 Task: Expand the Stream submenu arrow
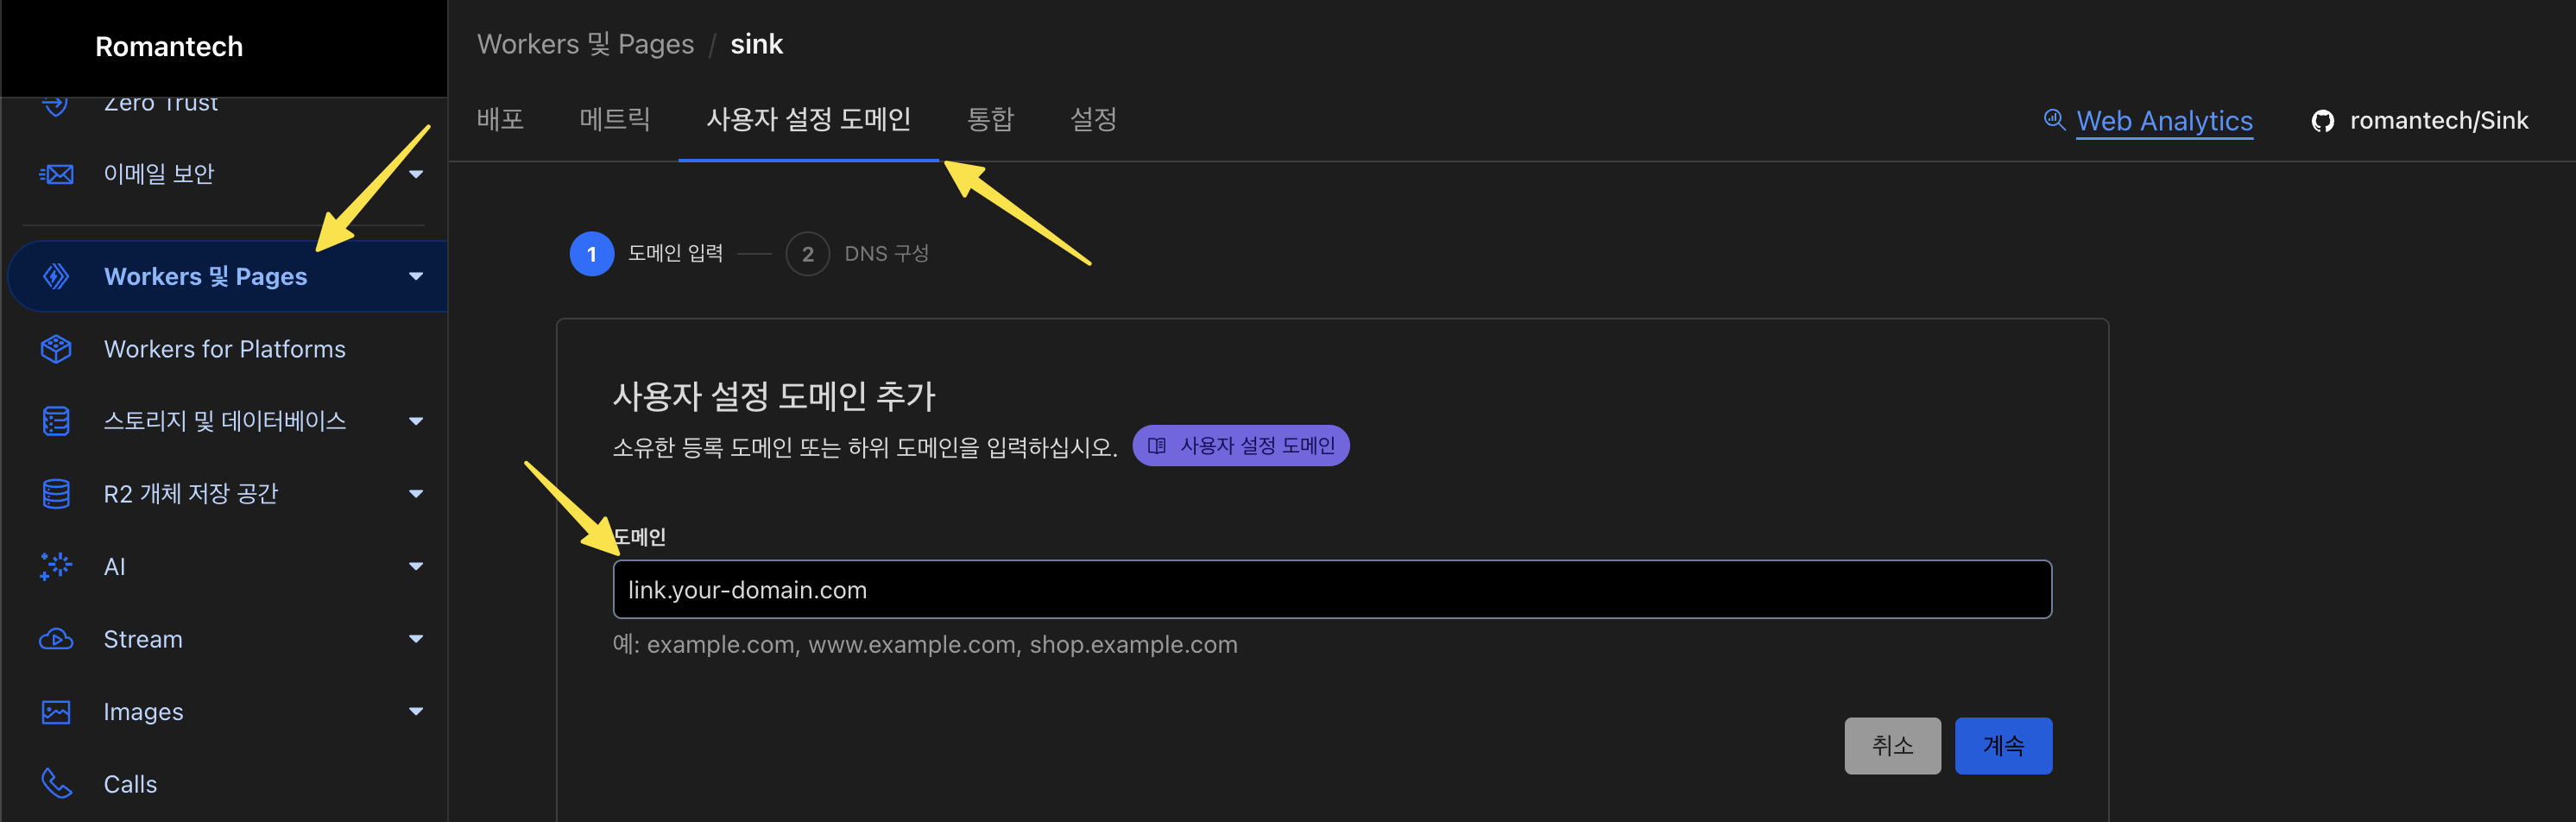pyautogui.click(x=416, y=639)
